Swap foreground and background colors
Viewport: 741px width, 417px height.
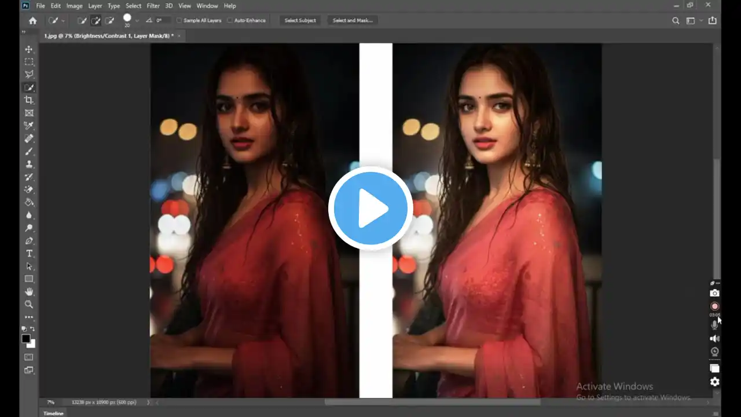32,329
